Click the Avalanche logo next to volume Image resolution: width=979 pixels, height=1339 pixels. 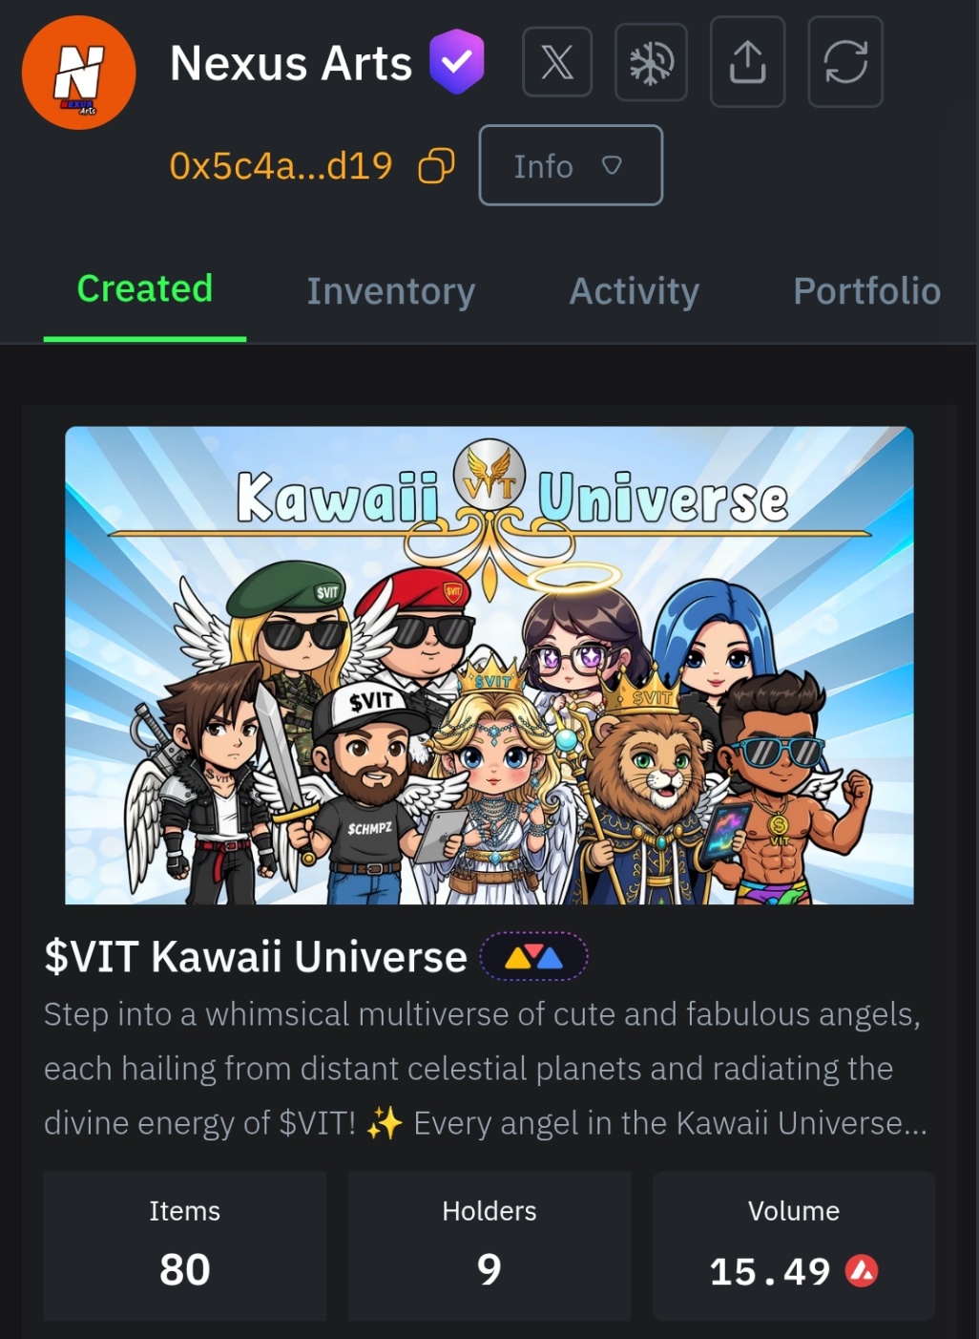[x=862, y=1271]
